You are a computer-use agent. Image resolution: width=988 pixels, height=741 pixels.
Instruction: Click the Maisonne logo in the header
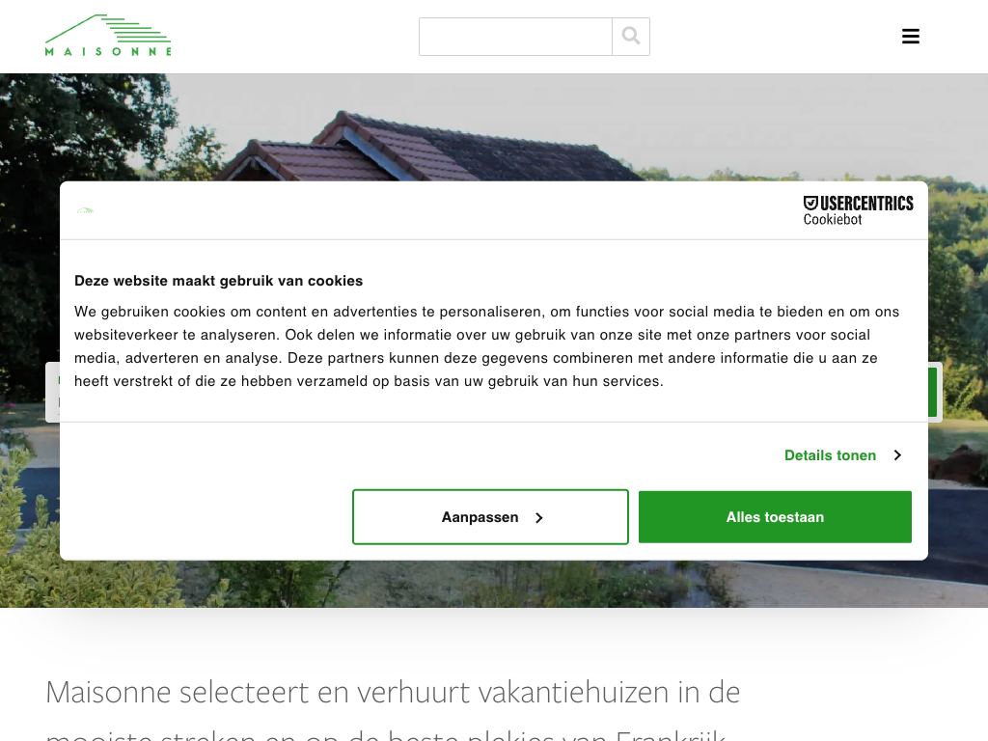click(108, 36)
